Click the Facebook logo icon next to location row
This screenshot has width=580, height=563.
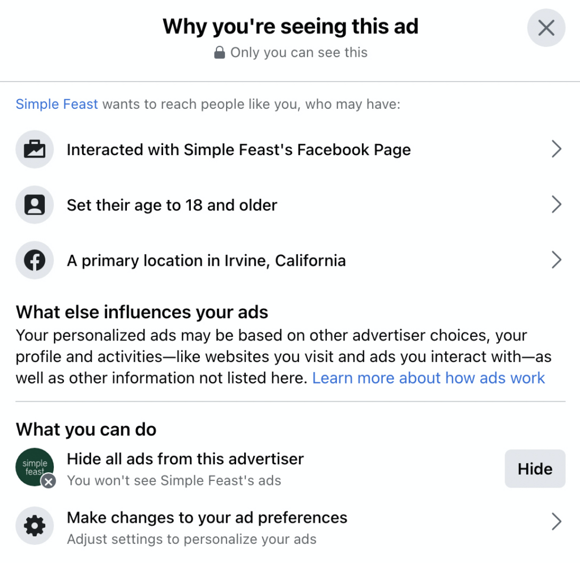pyautogui.click(x=34, y=260)
